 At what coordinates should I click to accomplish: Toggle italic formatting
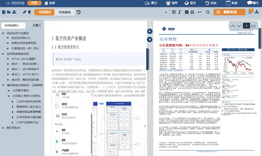click(180, 12)
